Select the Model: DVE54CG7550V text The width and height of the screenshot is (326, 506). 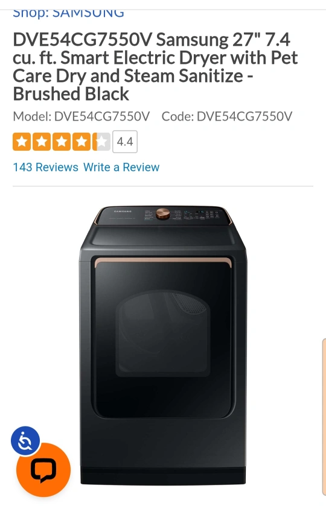[81, 116]
